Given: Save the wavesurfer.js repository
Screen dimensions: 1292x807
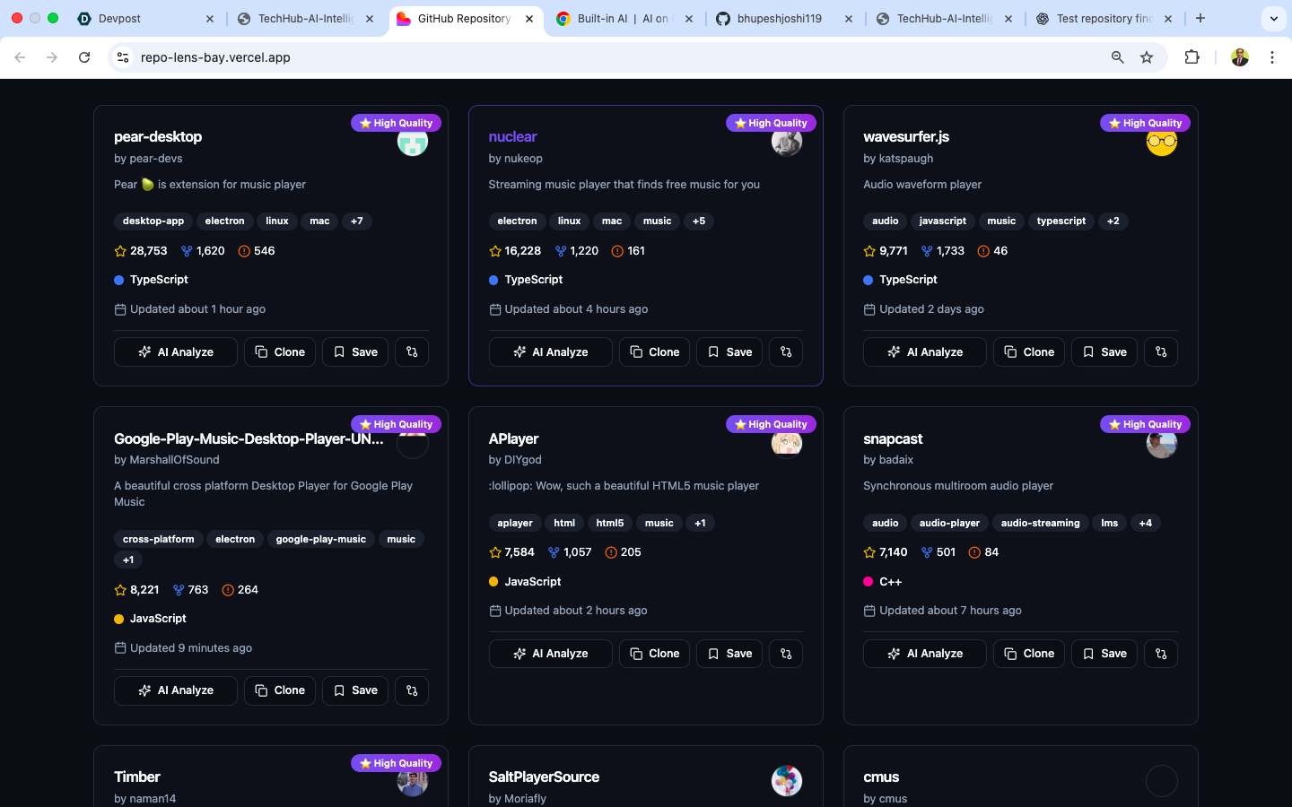Looking at the screenshot, I should pos(1104,352).
